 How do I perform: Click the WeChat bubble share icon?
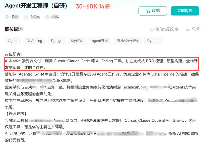(x=152, y=29)
